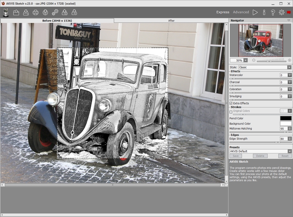Click the image window vertical scrollbar
This screenshot has width=293, height=217.
[226, 102]
